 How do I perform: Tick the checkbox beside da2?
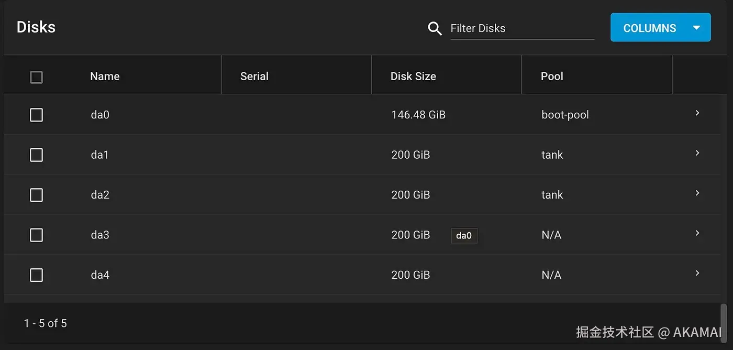[36, 195]
